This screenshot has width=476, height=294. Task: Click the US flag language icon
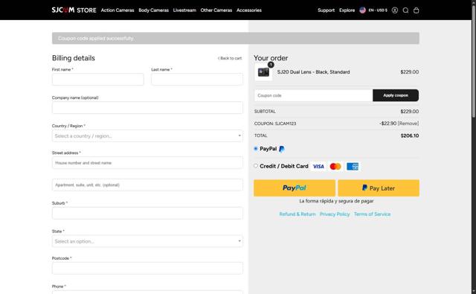pos(362,10)
